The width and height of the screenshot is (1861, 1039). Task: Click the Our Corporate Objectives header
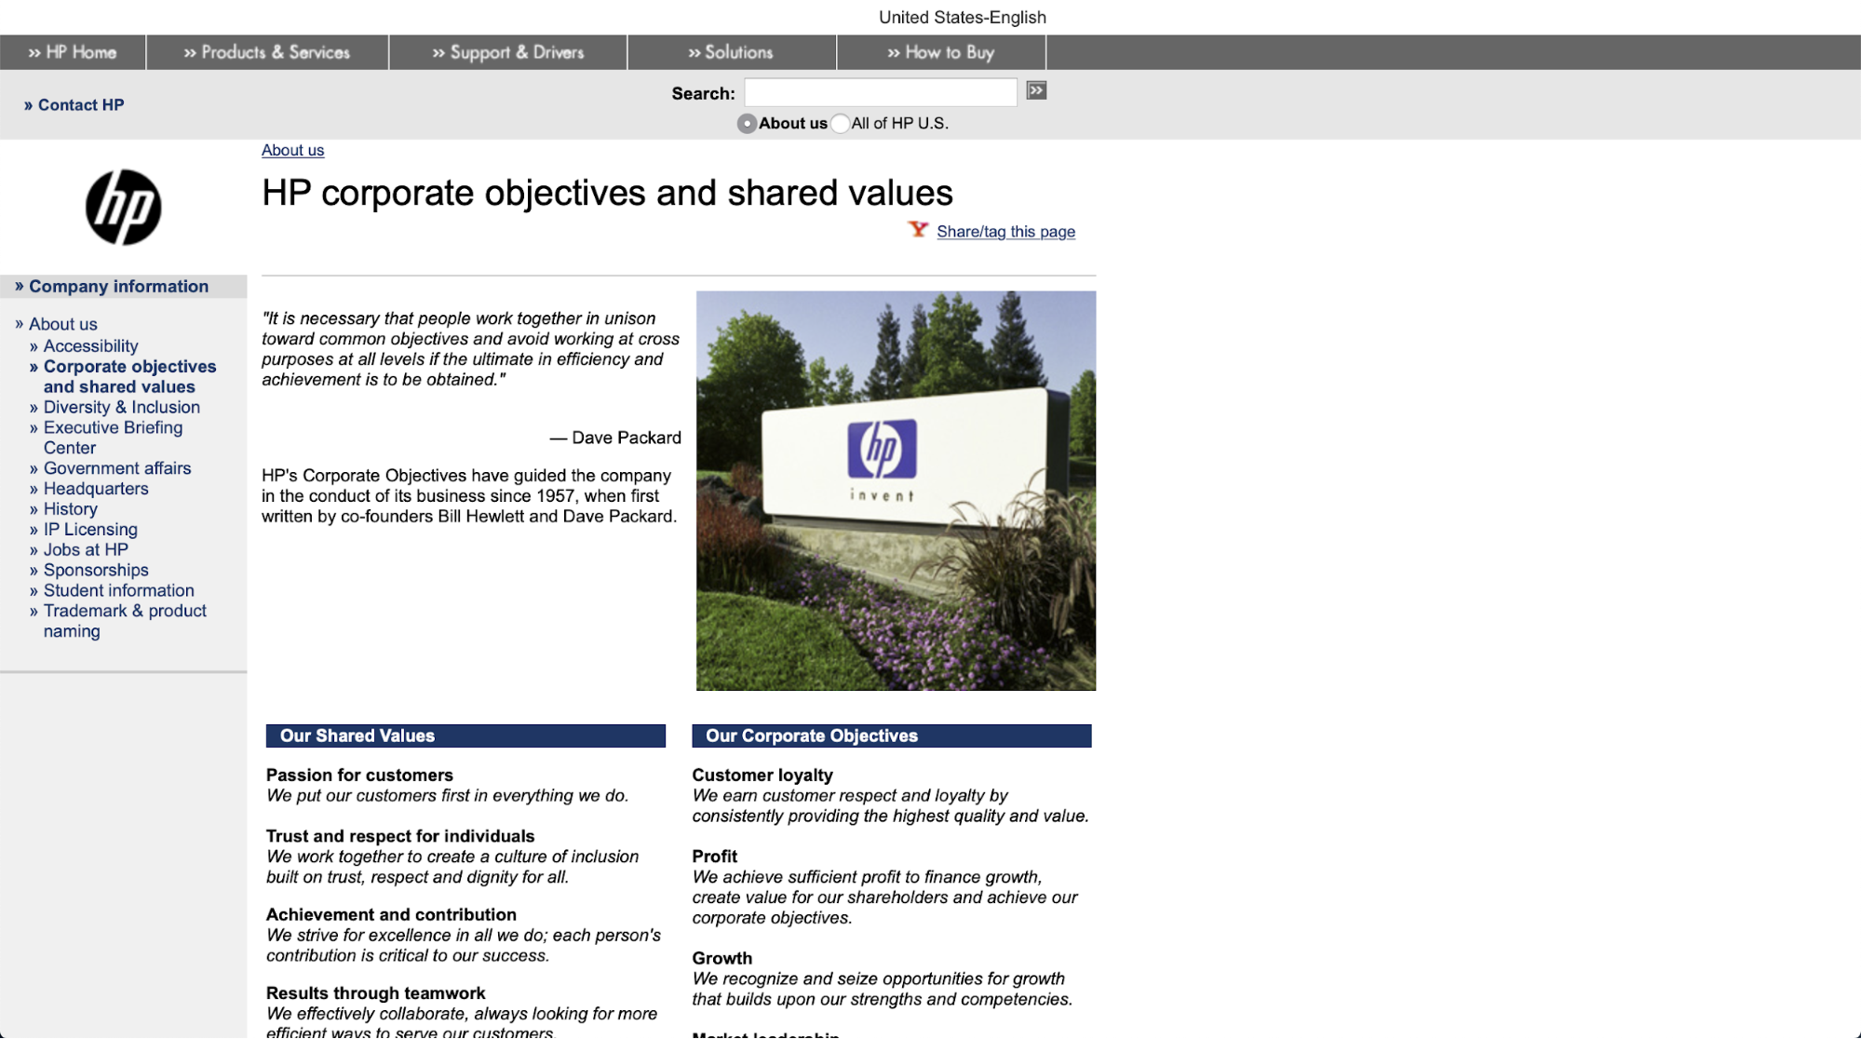click(x=891, y=735)
